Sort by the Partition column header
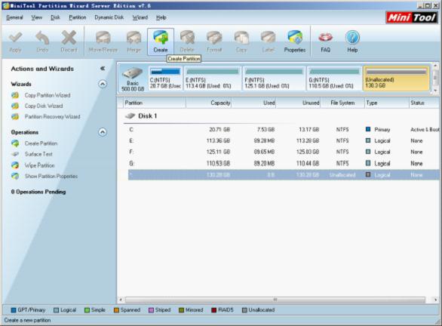Screen dimensions: 442x326 [155, 103]
